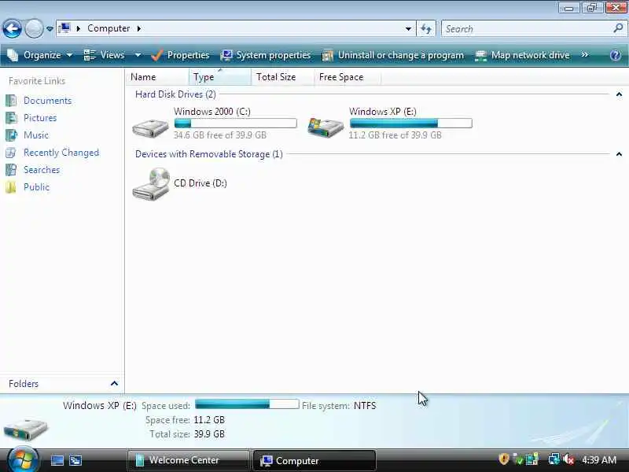Collapse the Hard Disk Drives group
The width and height of the screenshot is (629, 472).
(619, 94)
